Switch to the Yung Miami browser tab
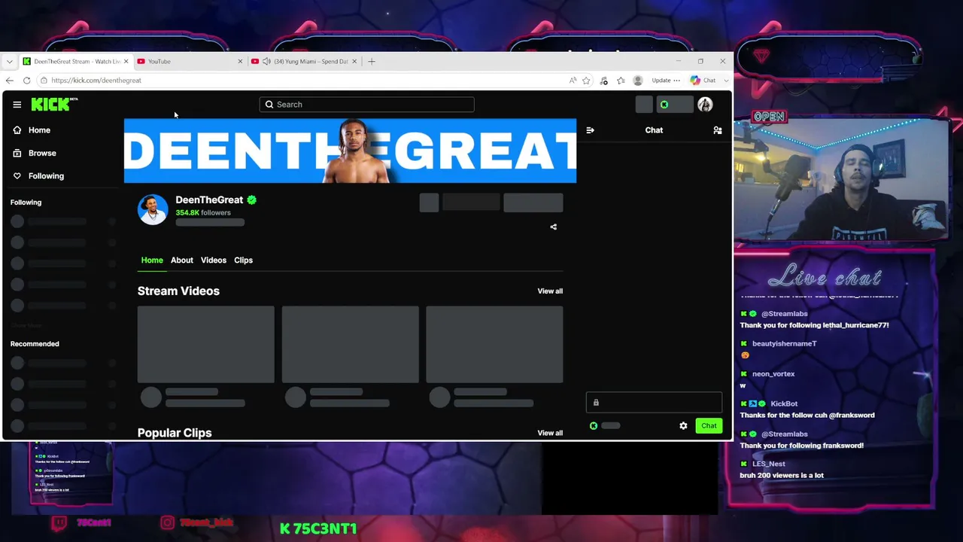The height and width of the screenshot is (542, 963). pos(305,62)
